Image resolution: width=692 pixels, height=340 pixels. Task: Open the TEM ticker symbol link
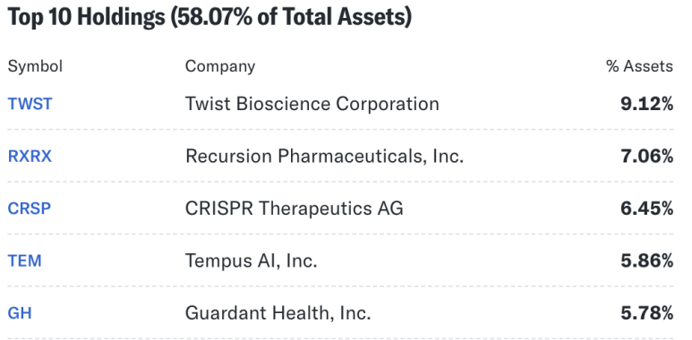[25, 260]
